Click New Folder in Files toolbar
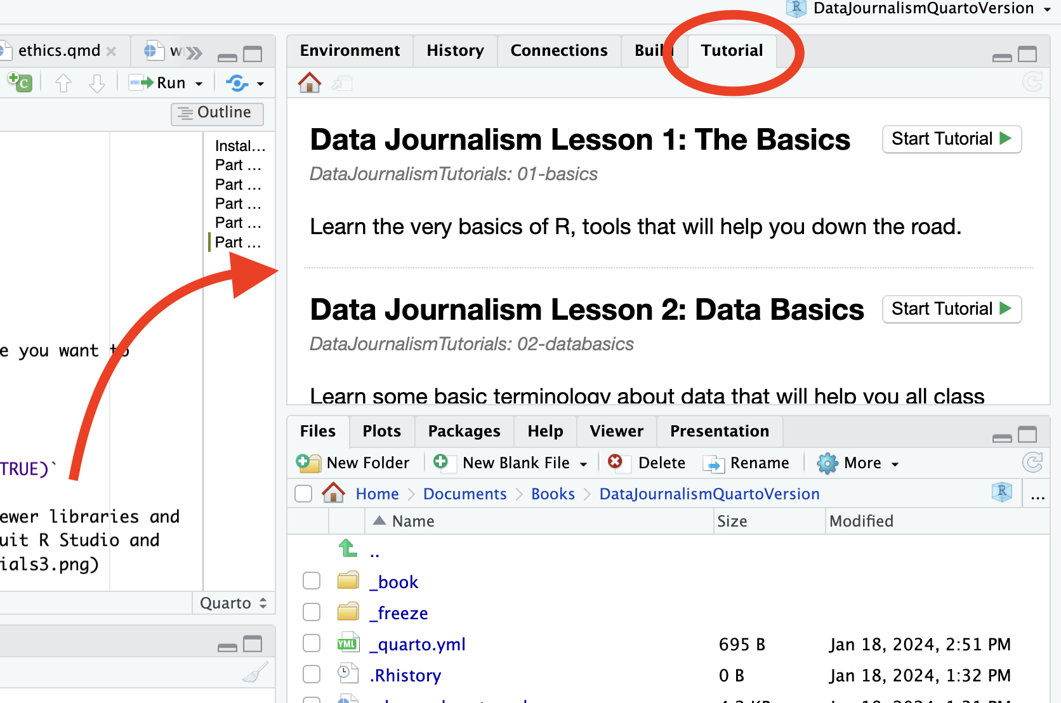The height and width of the screenshot is (703, 1061). click(x=353, y=463)
